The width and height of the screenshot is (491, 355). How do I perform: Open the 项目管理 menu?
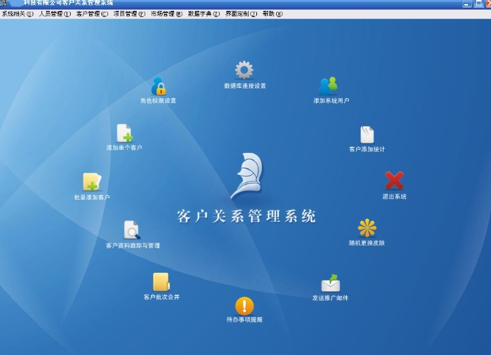129,14
